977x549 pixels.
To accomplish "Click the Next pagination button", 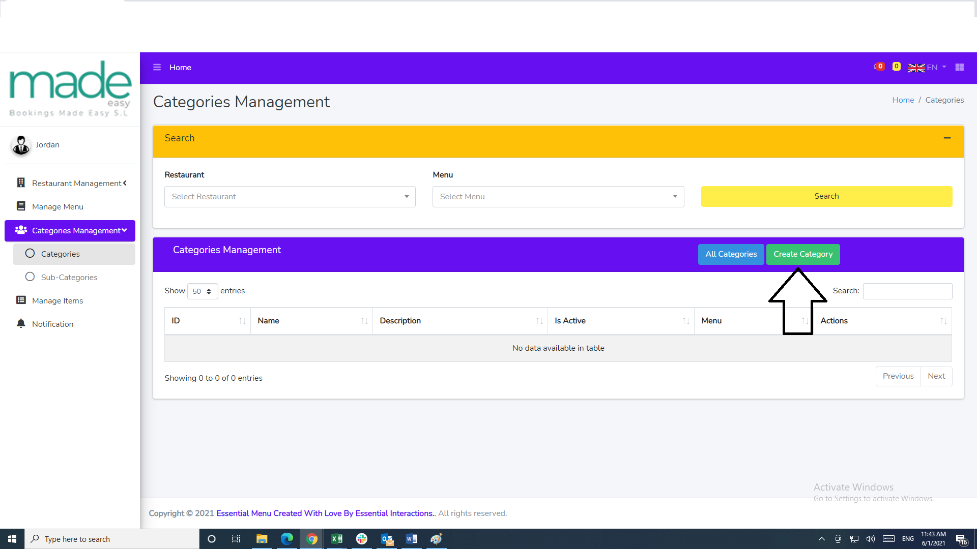I will tap(936, 376).
